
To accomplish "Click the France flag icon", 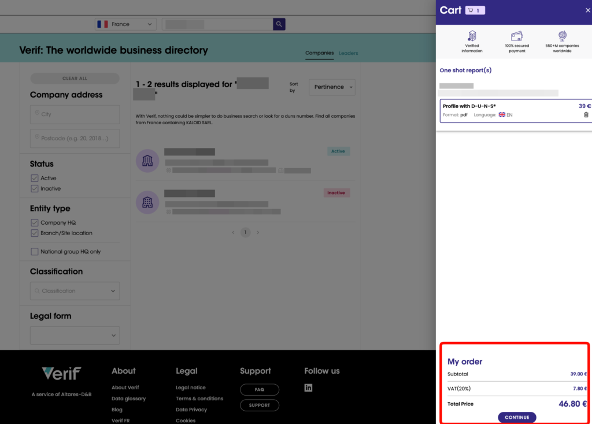I will pos(103,24).
